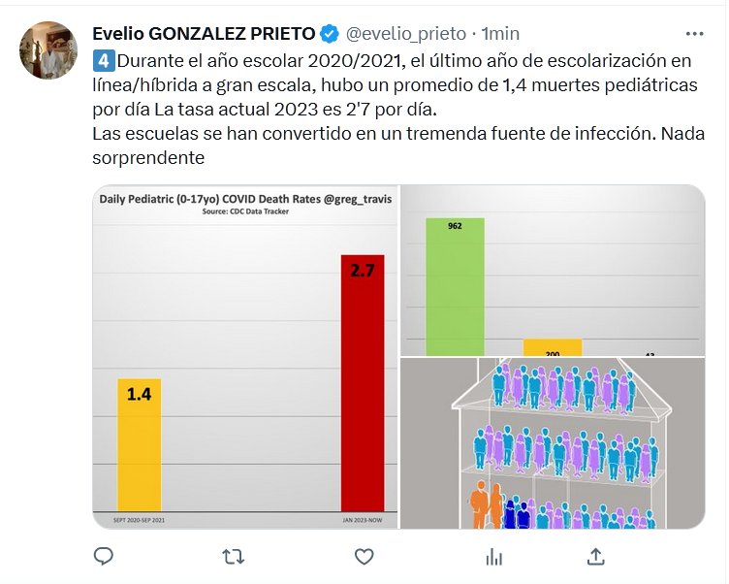Screen dimensions: 729x584
Task: View tweet analytics bar chart icon
Action: click(493, 556)
